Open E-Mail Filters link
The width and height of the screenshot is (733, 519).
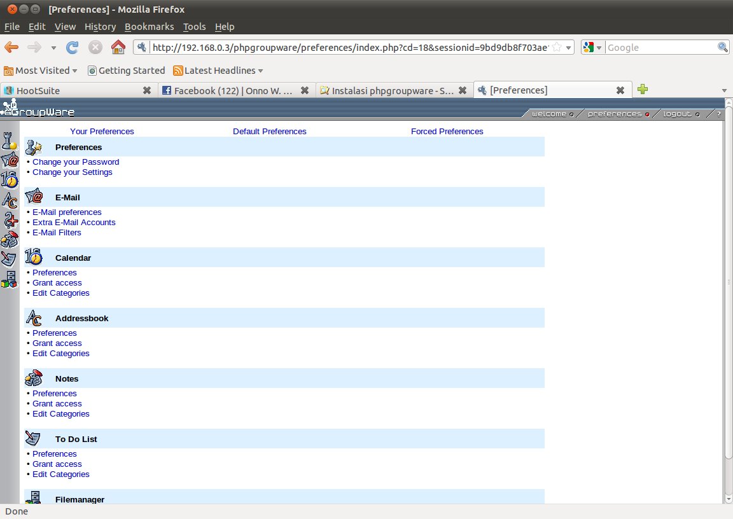tap(57, 233)
